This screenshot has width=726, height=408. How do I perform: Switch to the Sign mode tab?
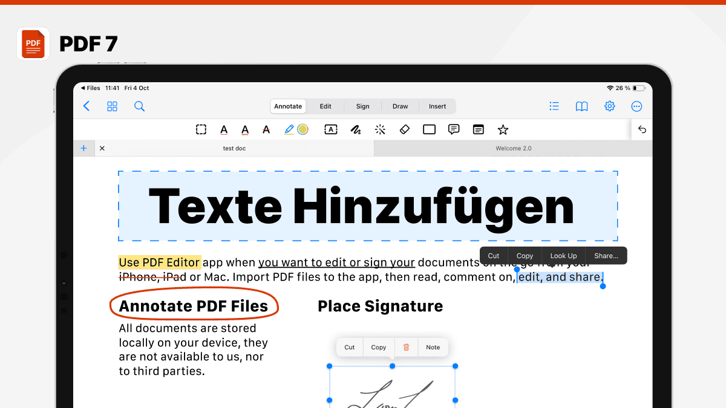point(363,106)
